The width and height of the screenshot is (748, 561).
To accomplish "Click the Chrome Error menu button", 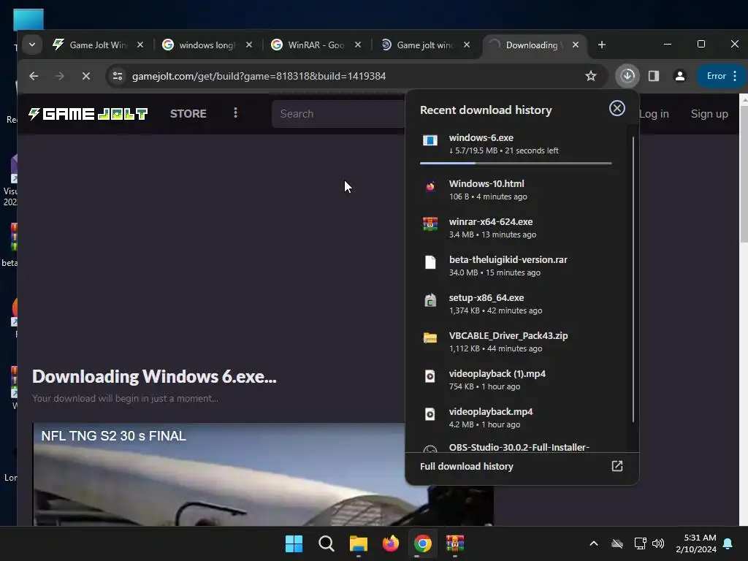I will 722,76.
